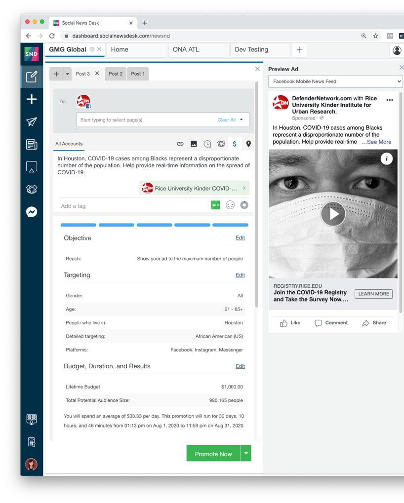Viewport: 404px width, 503px height.
Task: Click Like on the ad preview
Action: click(290, 323)
